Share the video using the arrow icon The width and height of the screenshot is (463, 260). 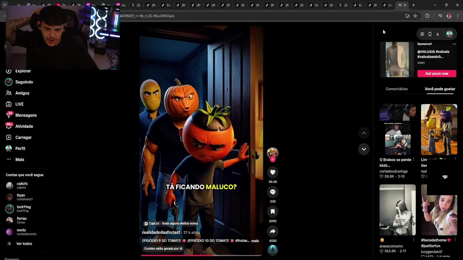click(273, 231)
